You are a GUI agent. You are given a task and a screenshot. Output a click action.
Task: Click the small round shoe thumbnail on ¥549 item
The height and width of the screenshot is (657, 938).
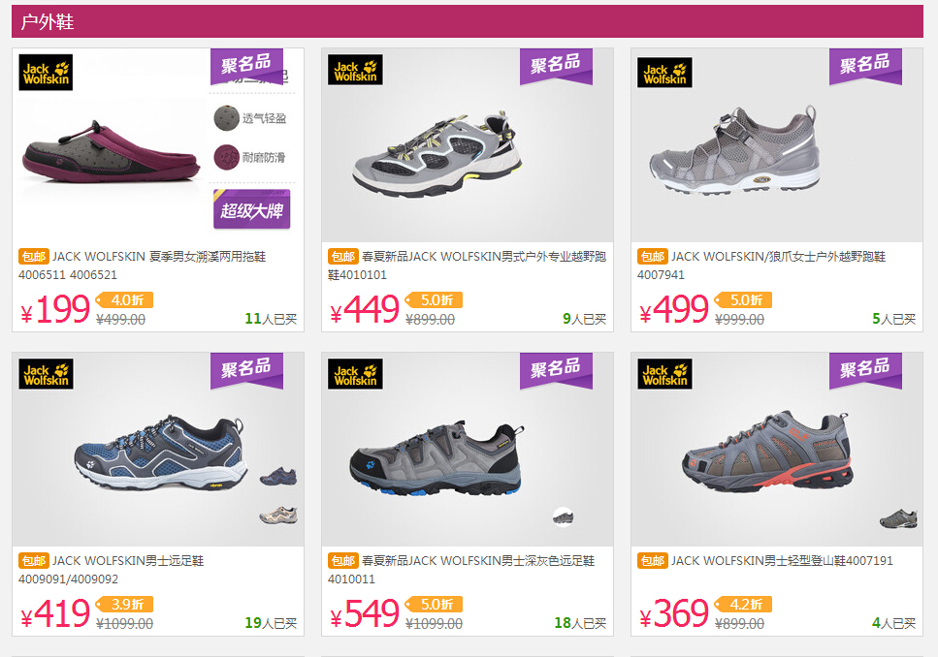563,516
